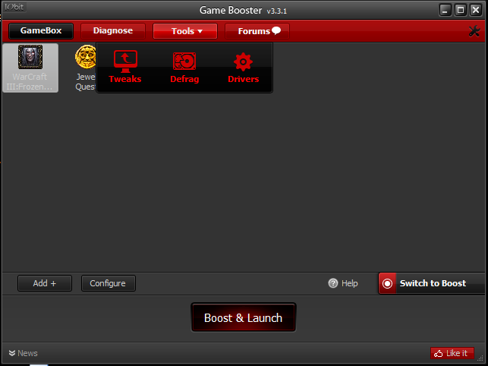Open the Tweaks tool
Image resolution: width=488 pixels, height=366 pixels.
click(125, 67)
